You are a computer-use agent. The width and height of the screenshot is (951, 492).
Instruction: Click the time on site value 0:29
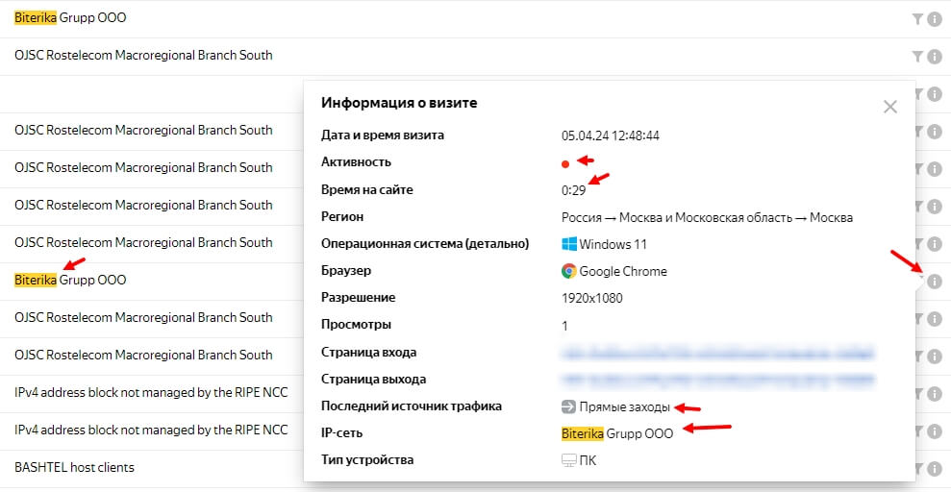(x=573, y=190)
